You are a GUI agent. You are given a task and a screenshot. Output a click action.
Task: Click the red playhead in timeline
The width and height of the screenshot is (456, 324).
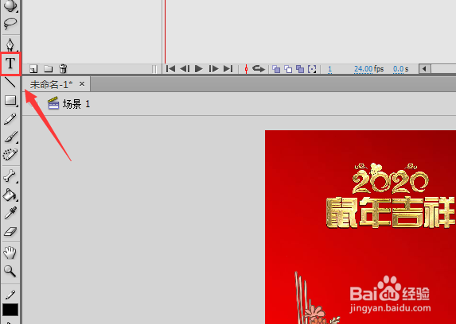pyautogui.click(x=165, y=31)
